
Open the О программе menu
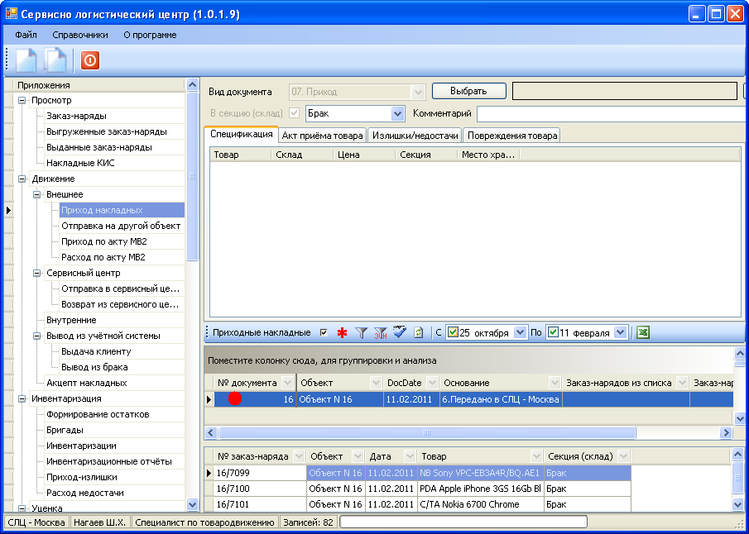click(x=150, y=35)
